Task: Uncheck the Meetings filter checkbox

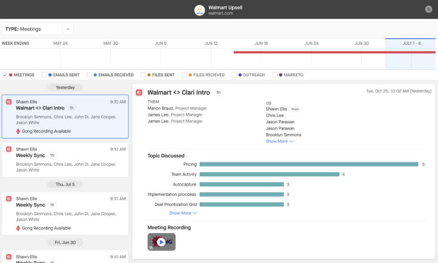Action: pyautogui.click(x=5, y=75)
